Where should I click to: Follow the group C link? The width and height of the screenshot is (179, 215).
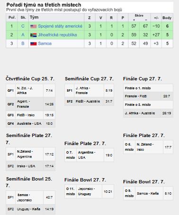pos(23,26)
